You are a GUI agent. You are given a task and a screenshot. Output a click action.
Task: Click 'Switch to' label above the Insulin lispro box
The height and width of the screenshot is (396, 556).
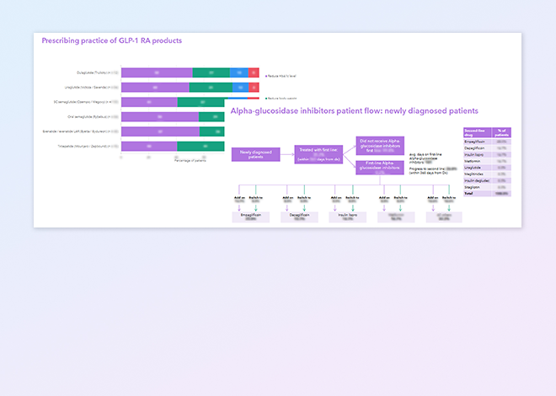(x=352, y=198)
